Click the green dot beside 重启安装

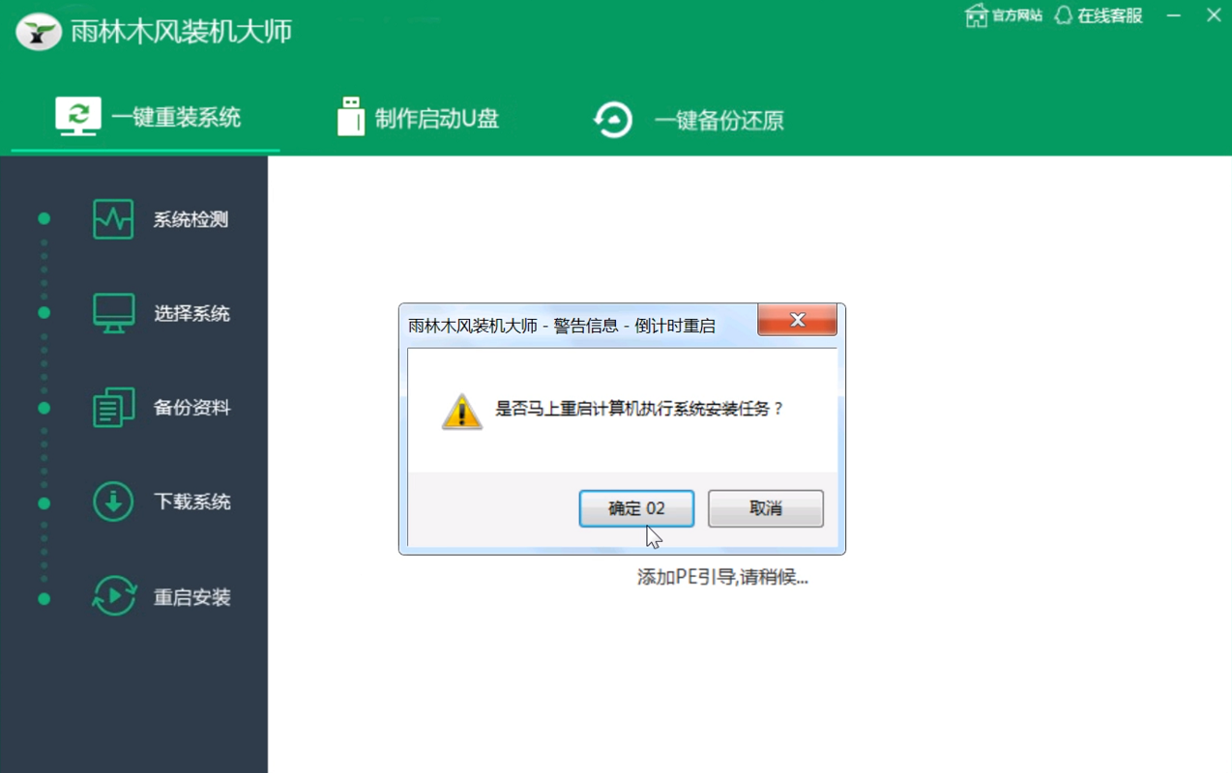click(x=44, y=599)
